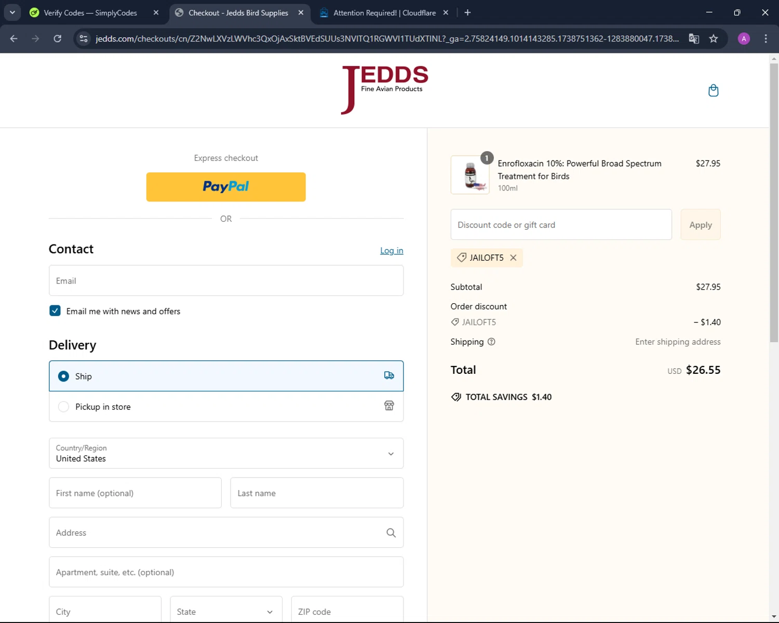
Task: Click the TOTAL SAVINGS tag icon
Action: tap(456, 397)
